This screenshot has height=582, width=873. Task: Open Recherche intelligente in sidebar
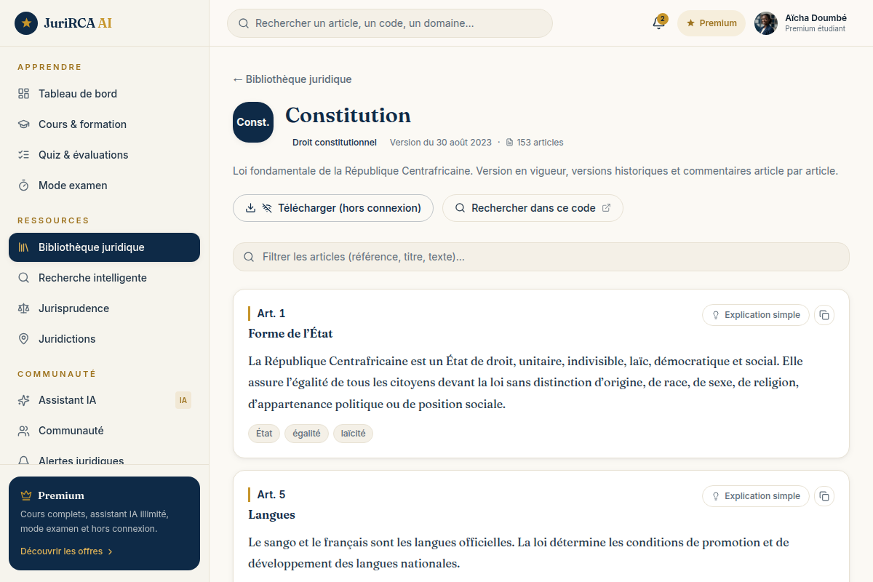[x=104, y=278]
